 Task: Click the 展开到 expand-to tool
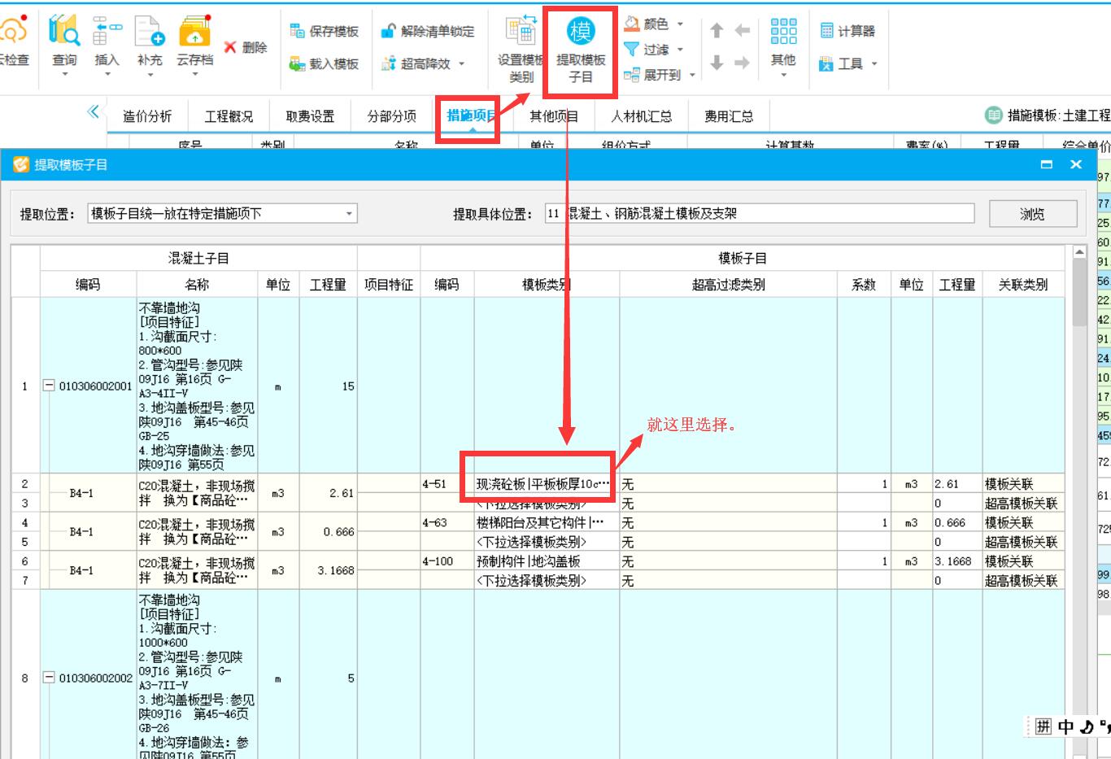(x=653, y=74)
